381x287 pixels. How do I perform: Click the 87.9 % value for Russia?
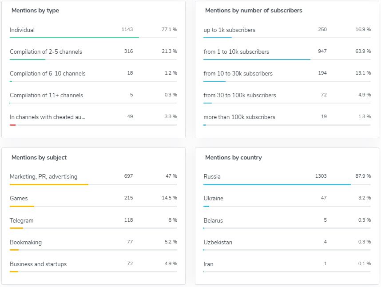click(x=362, y=176)
